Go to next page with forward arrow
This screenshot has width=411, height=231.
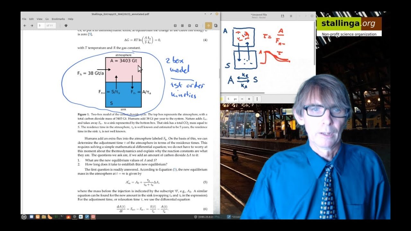click(32, 25)
